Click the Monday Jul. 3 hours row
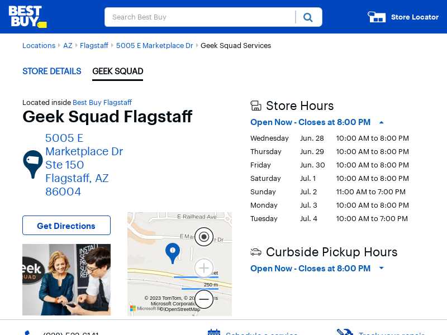The width and height of the screenshot is (447, 335). 330,205
